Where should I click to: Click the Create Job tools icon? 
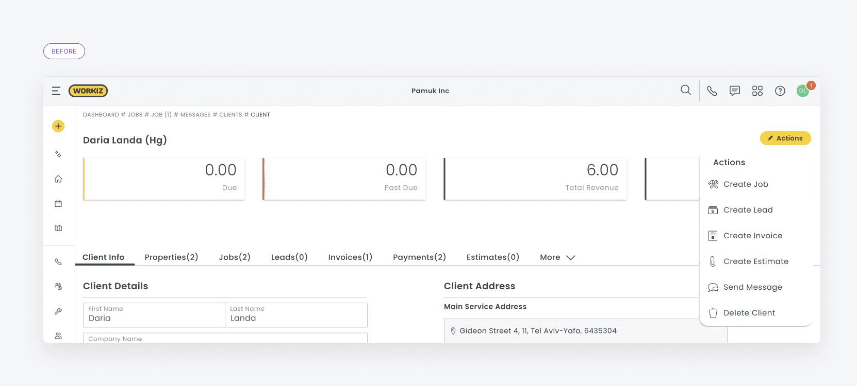pyautogui.click(x=713, y=184)
